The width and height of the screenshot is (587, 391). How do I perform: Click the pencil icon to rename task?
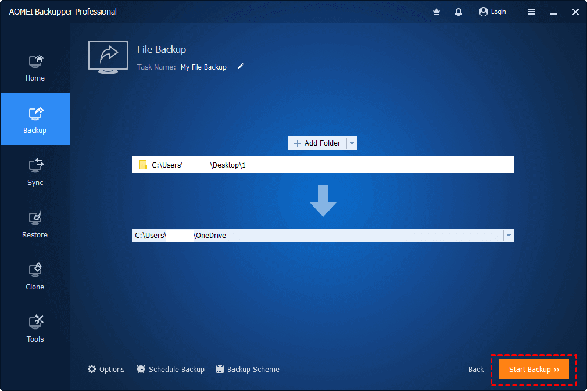(241, 67)
